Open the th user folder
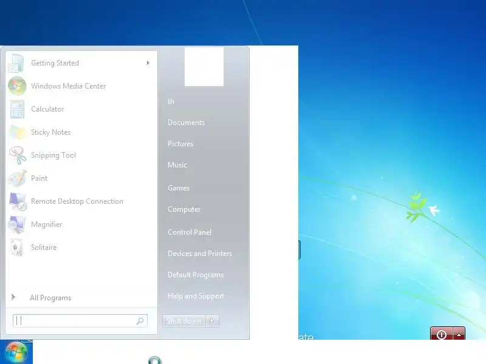The image size is (486, 364). click(171, 101)
